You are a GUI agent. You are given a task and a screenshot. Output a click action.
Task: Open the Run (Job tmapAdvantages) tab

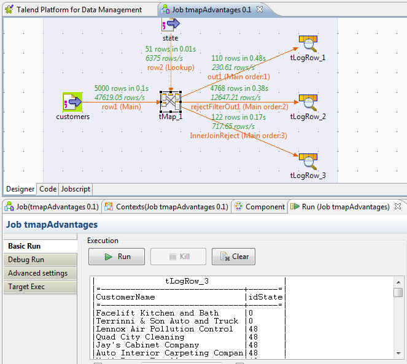point(346,207)
